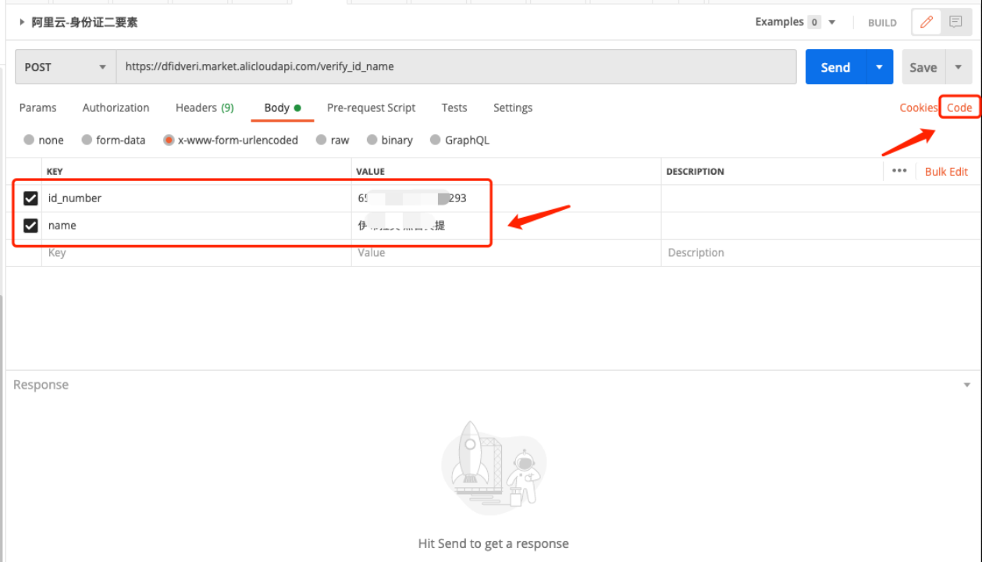Click the empty Description placeholder field

tap(820, 253)
